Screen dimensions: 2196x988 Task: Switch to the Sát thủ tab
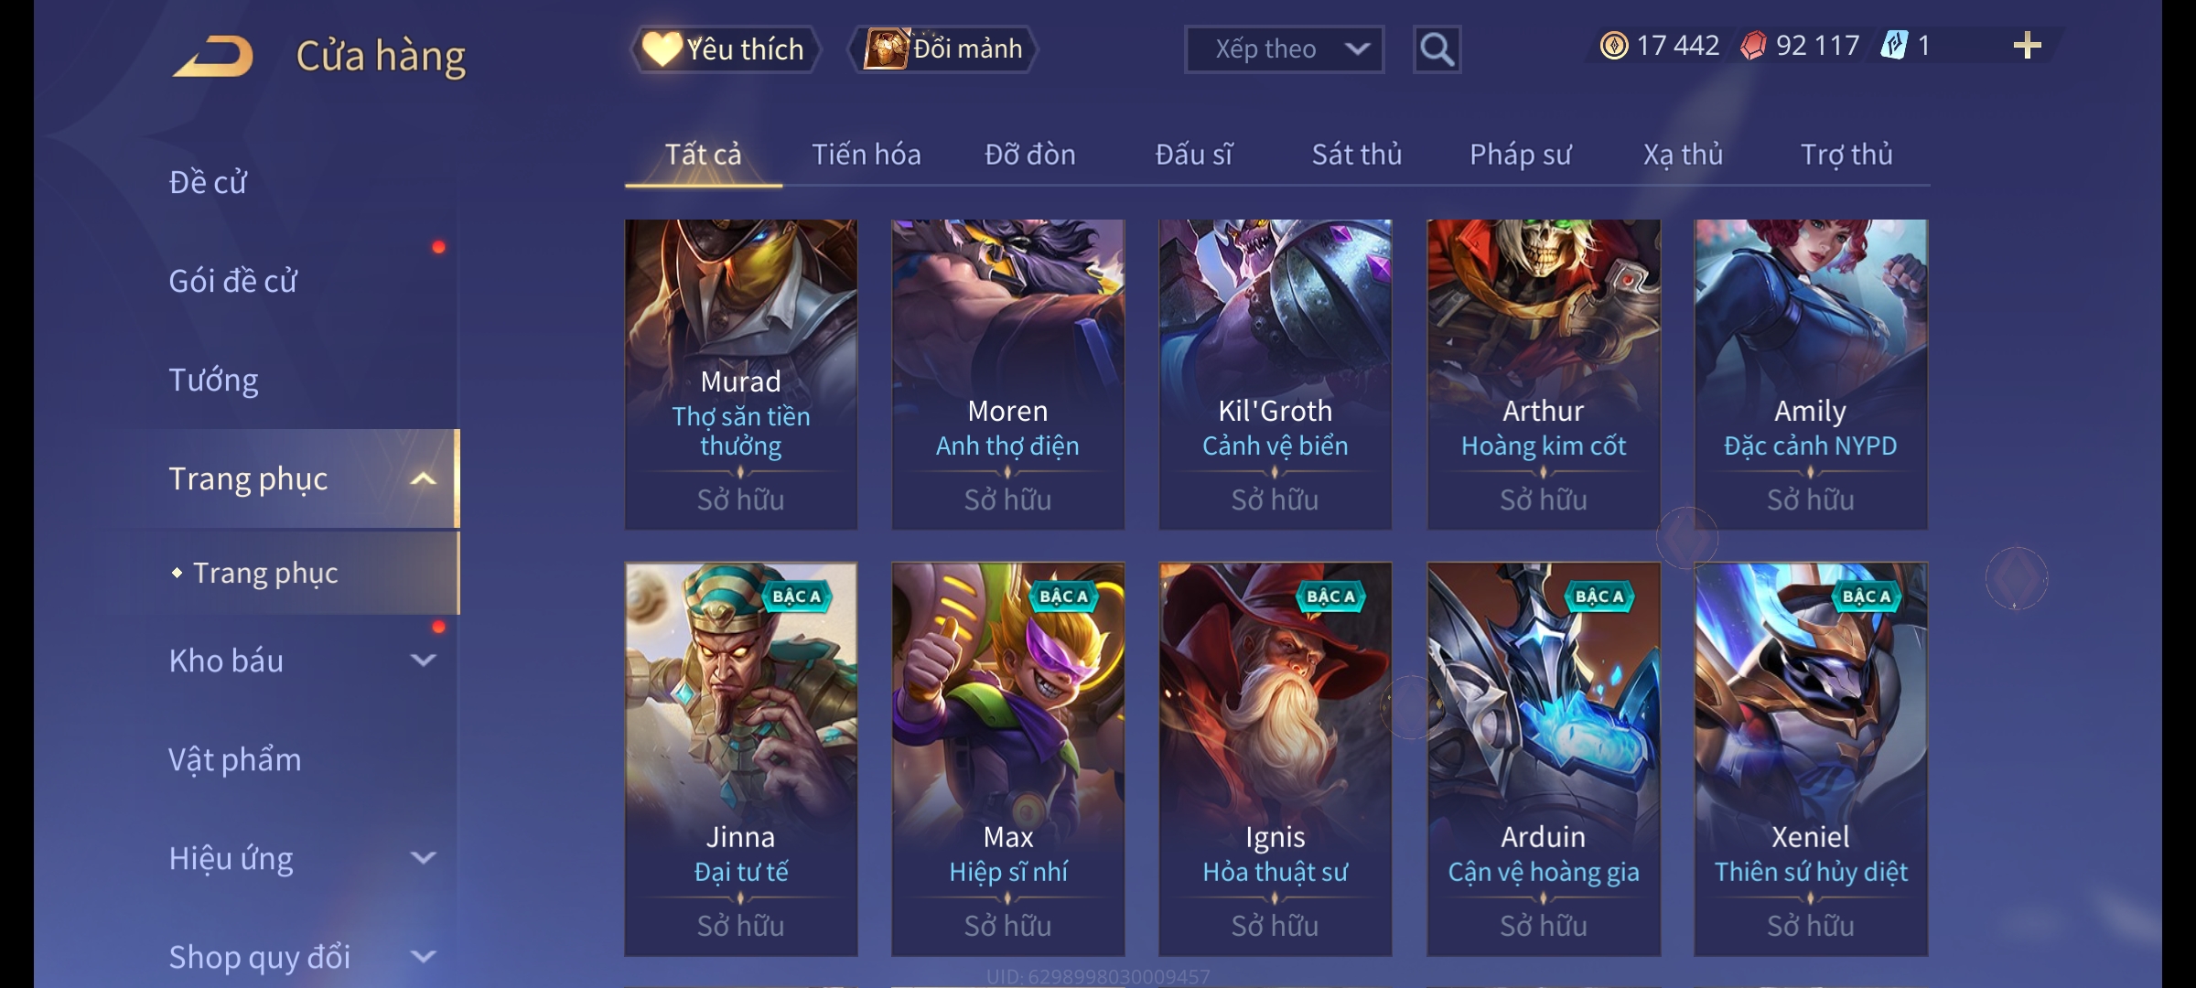[1357, 155]
